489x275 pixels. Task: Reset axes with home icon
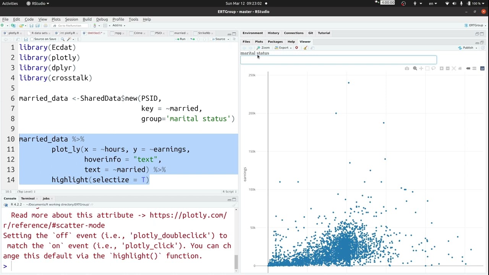460,68
